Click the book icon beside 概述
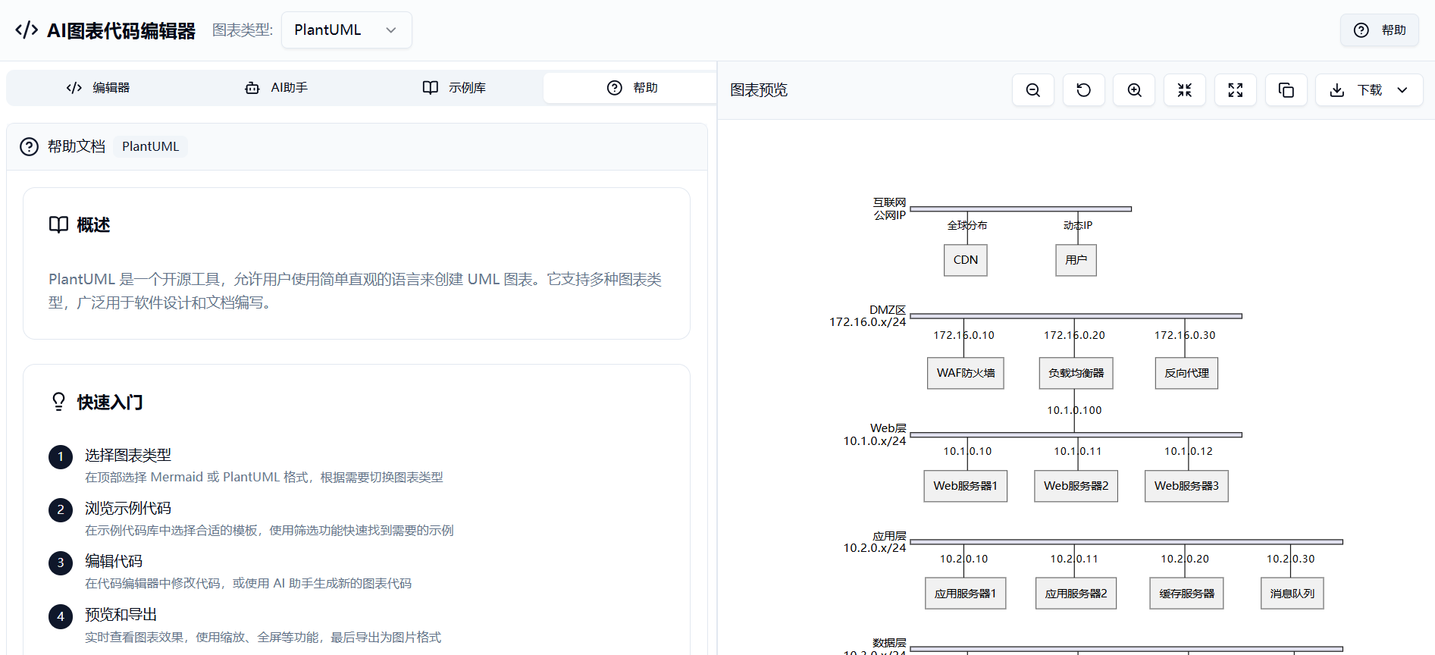 pyautogui.click(x=58, y=225)
